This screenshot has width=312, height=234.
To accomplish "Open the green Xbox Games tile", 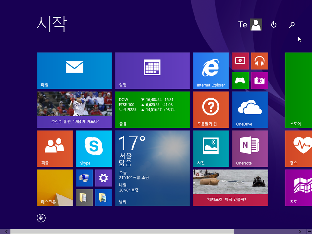I will tap(240, 80).
